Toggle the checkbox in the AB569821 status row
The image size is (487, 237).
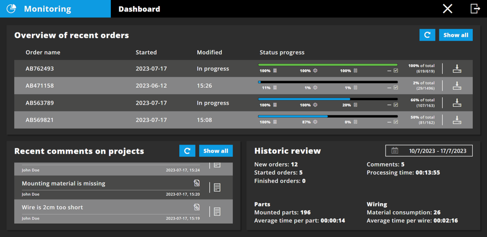tap(396, 122)
